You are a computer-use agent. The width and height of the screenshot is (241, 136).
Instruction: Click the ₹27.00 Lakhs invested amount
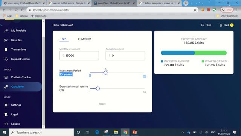[x=174, y=65]
